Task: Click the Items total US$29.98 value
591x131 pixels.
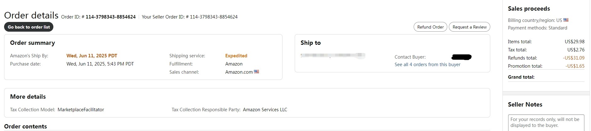Action: pos(574,42)
